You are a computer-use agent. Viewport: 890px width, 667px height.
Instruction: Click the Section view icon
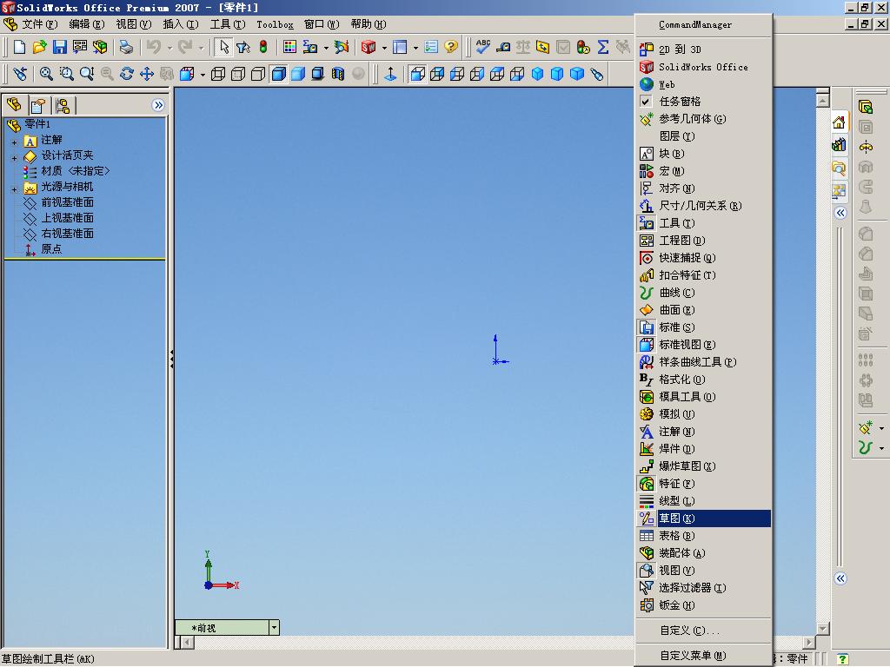click(x=338, y=74)
